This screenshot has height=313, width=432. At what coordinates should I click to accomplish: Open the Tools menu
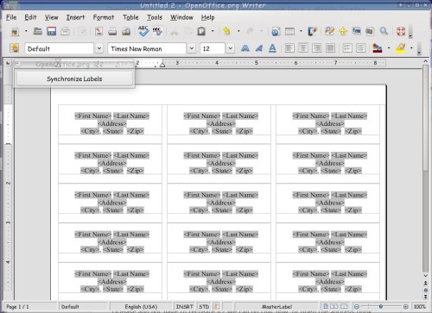[x=155, y=17]
